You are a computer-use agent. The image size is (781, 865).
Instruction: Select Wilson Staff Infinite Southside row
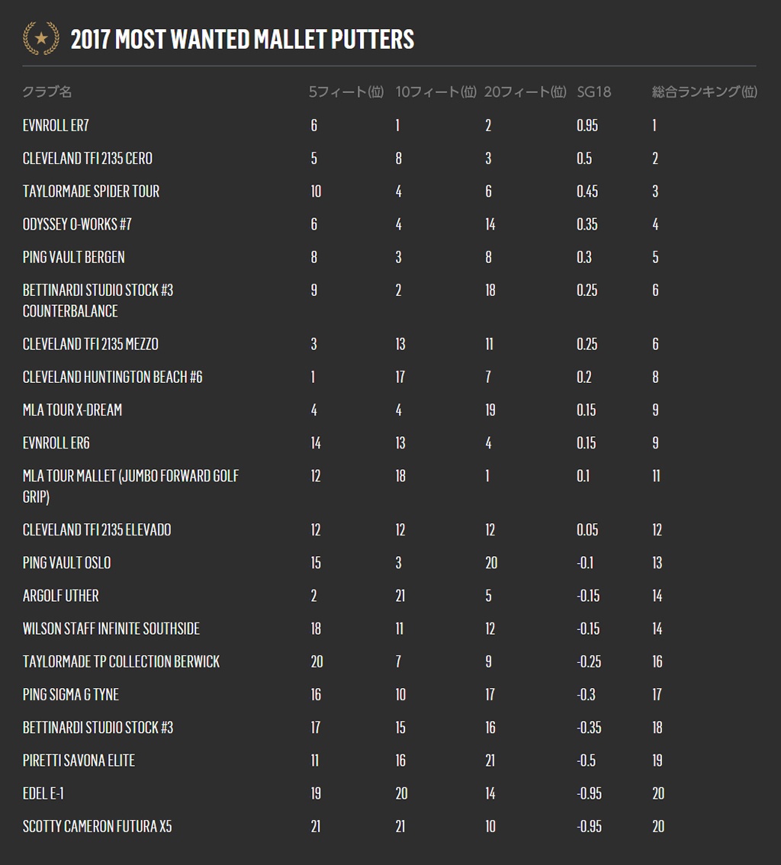click(390, 629)
